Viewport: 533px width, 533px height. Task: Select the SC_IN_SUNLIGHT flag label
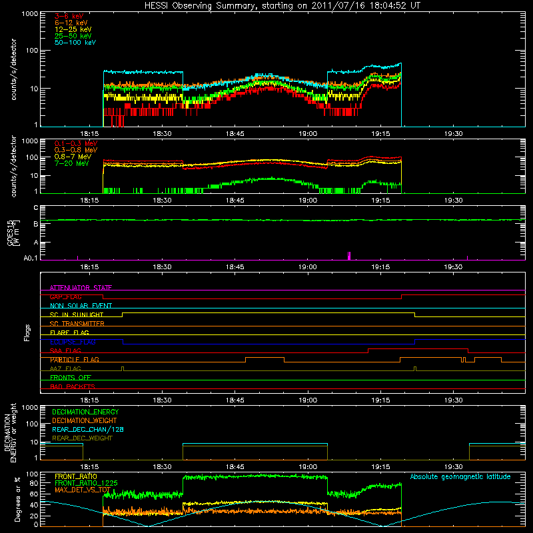[77, 314]
